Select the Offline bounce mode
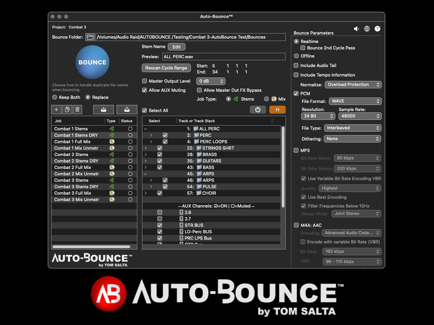Viewport: 434px width, 325px height. (x=296, y=56)
